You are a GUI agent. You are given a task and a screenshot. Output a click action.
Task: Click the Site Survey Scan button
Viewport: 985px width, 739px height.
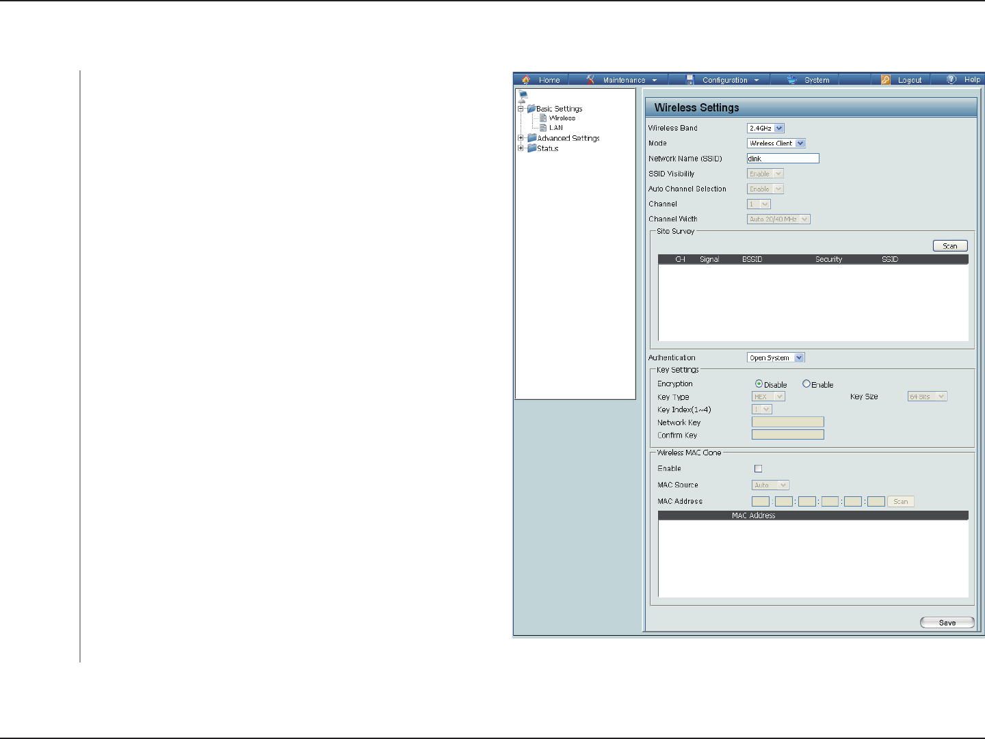[950, 245]
